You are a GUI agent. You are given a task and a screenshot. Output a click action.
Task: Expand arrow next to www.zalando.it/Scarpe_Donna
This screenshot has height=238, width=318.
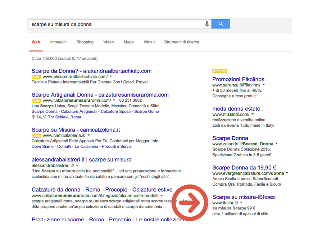(x=276, y=144)
